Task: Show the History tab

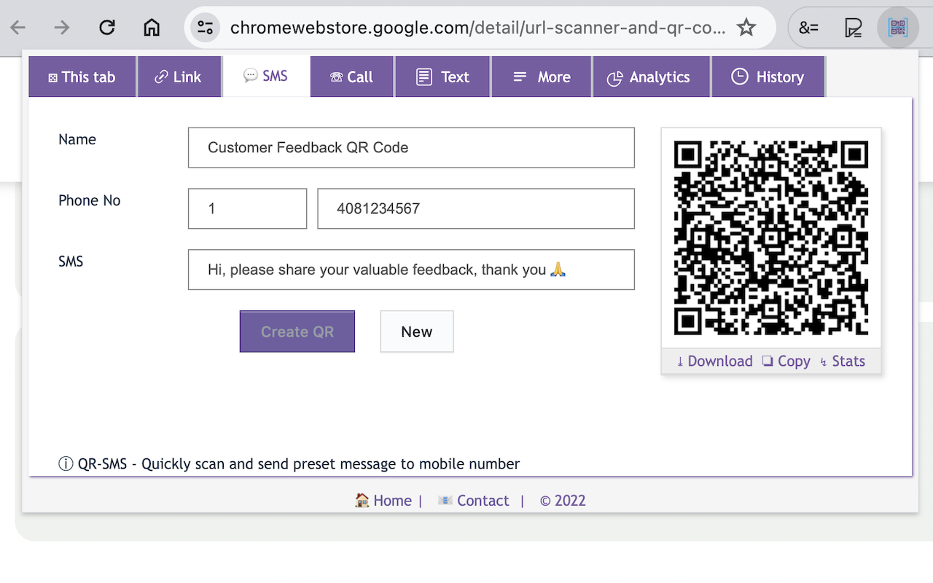Action: [x=768, y=77]
